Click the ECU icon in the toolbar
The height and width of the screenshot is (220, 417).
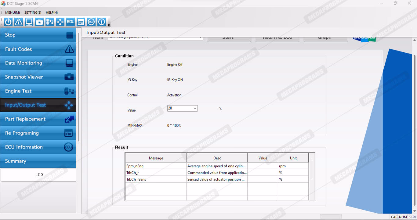tap(91, 22)
